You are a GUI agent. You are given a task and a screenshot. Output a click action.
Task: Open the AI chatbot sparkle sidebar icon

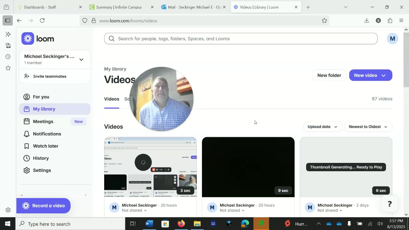click(x=8, y=34)
